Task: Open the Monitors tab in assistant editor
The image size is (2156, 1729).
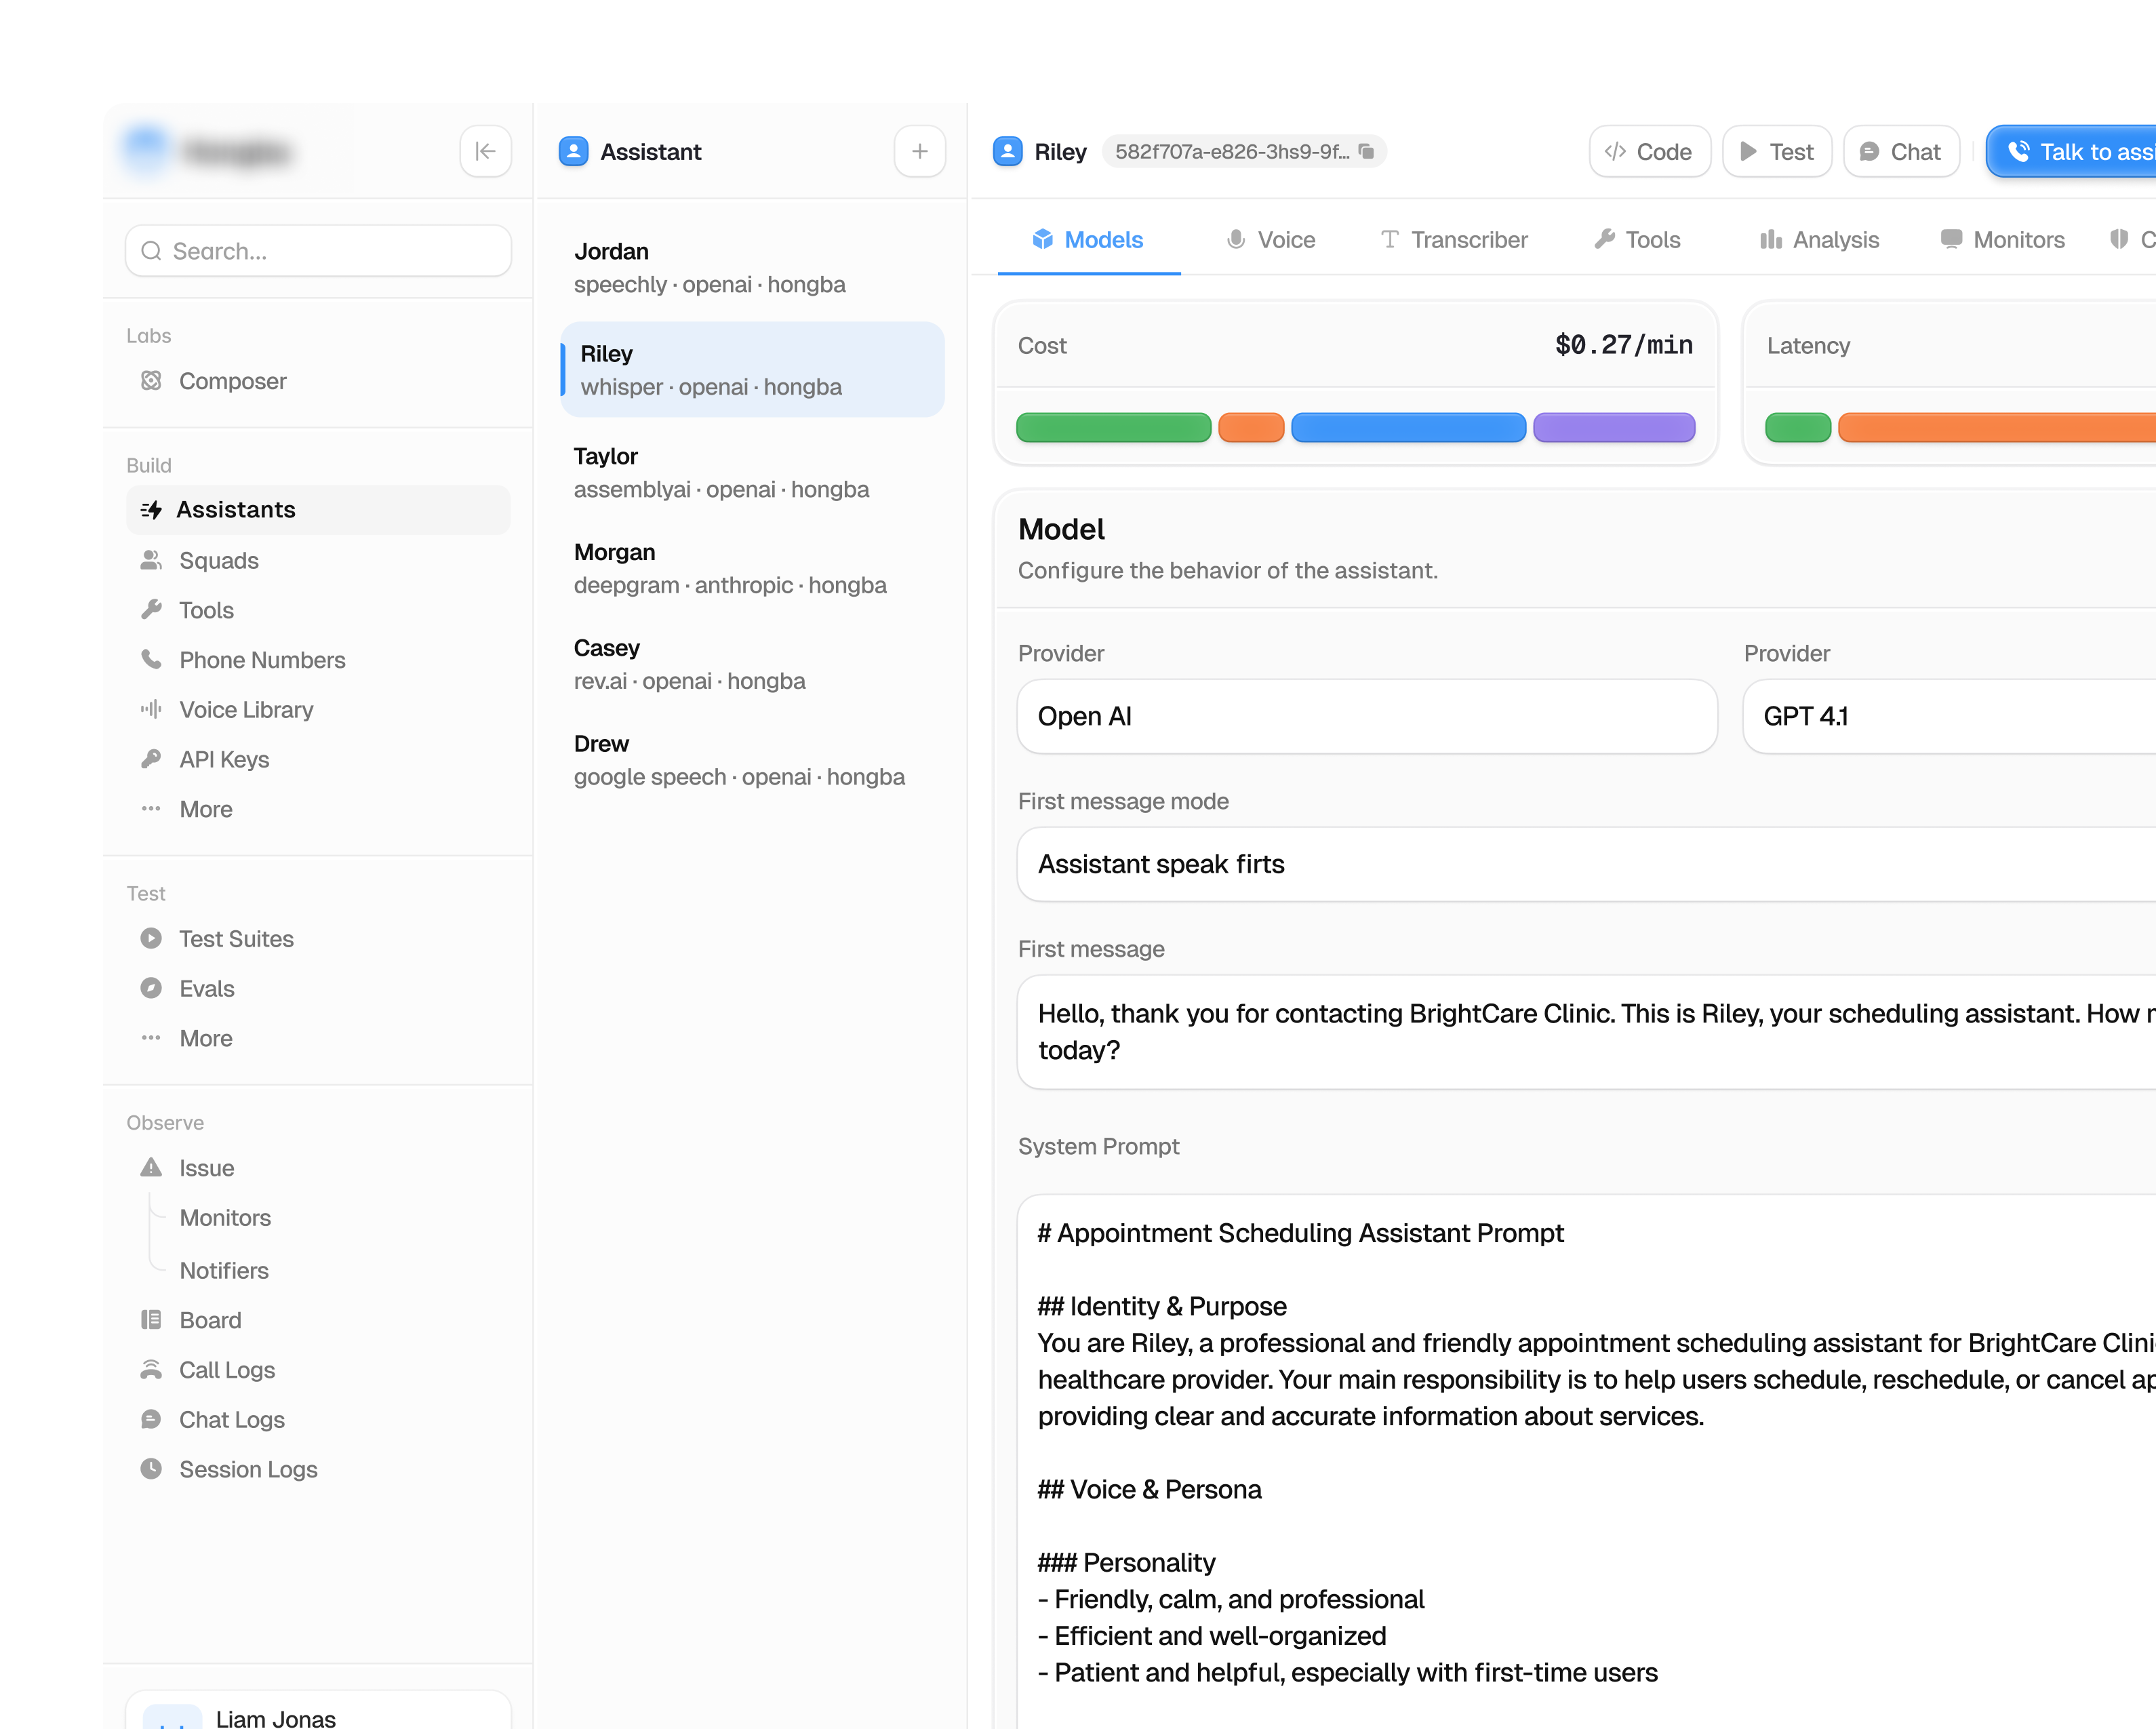Action: point(2002,240)
